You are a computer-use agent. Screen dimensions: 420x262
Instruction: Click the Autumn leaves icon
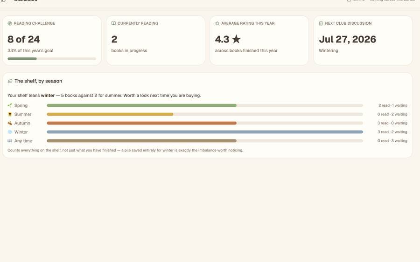coord(10,123)
